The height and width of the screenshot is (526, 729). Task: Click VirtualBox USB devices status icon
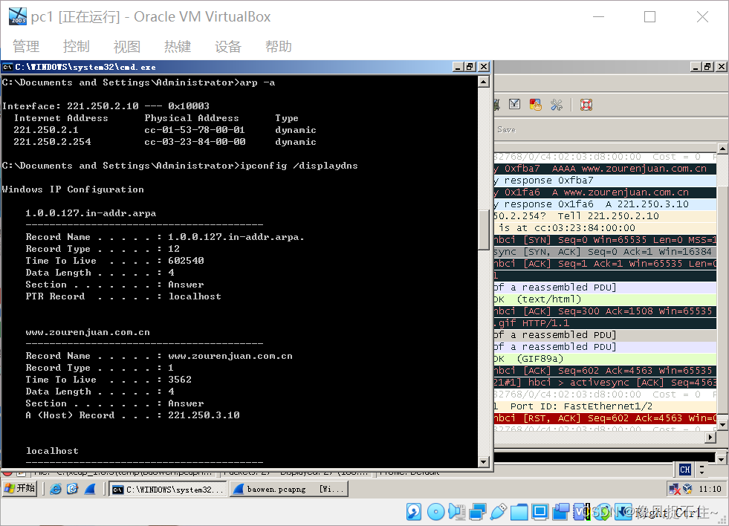pyautogui.click(x=498, y=512)
